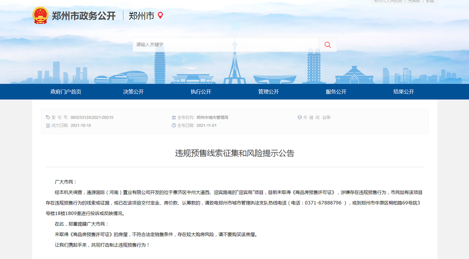
Task: Click the magnifier search icon
Action: (x=328, y=45)
